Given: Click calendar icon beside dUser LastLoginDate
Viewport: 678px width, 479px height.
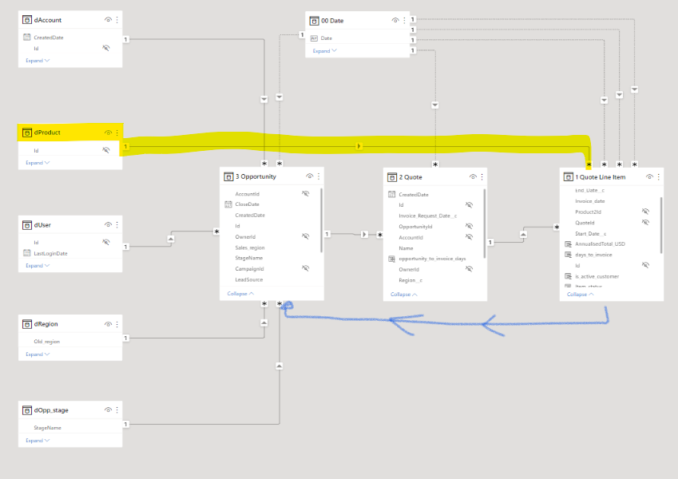Looking at the screenshot, I should pyautogui.click(x=27, y=253).
